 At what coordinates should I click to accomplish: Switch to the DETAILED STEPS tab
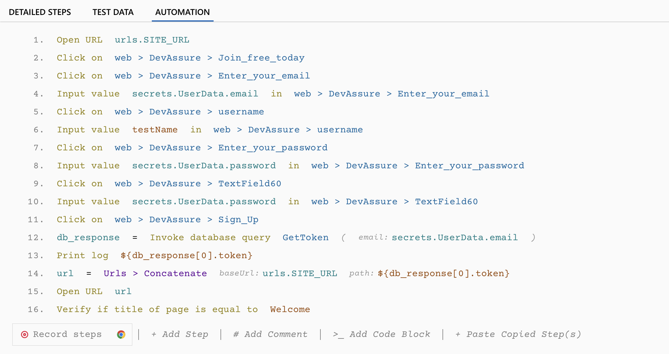click(40, 12)
